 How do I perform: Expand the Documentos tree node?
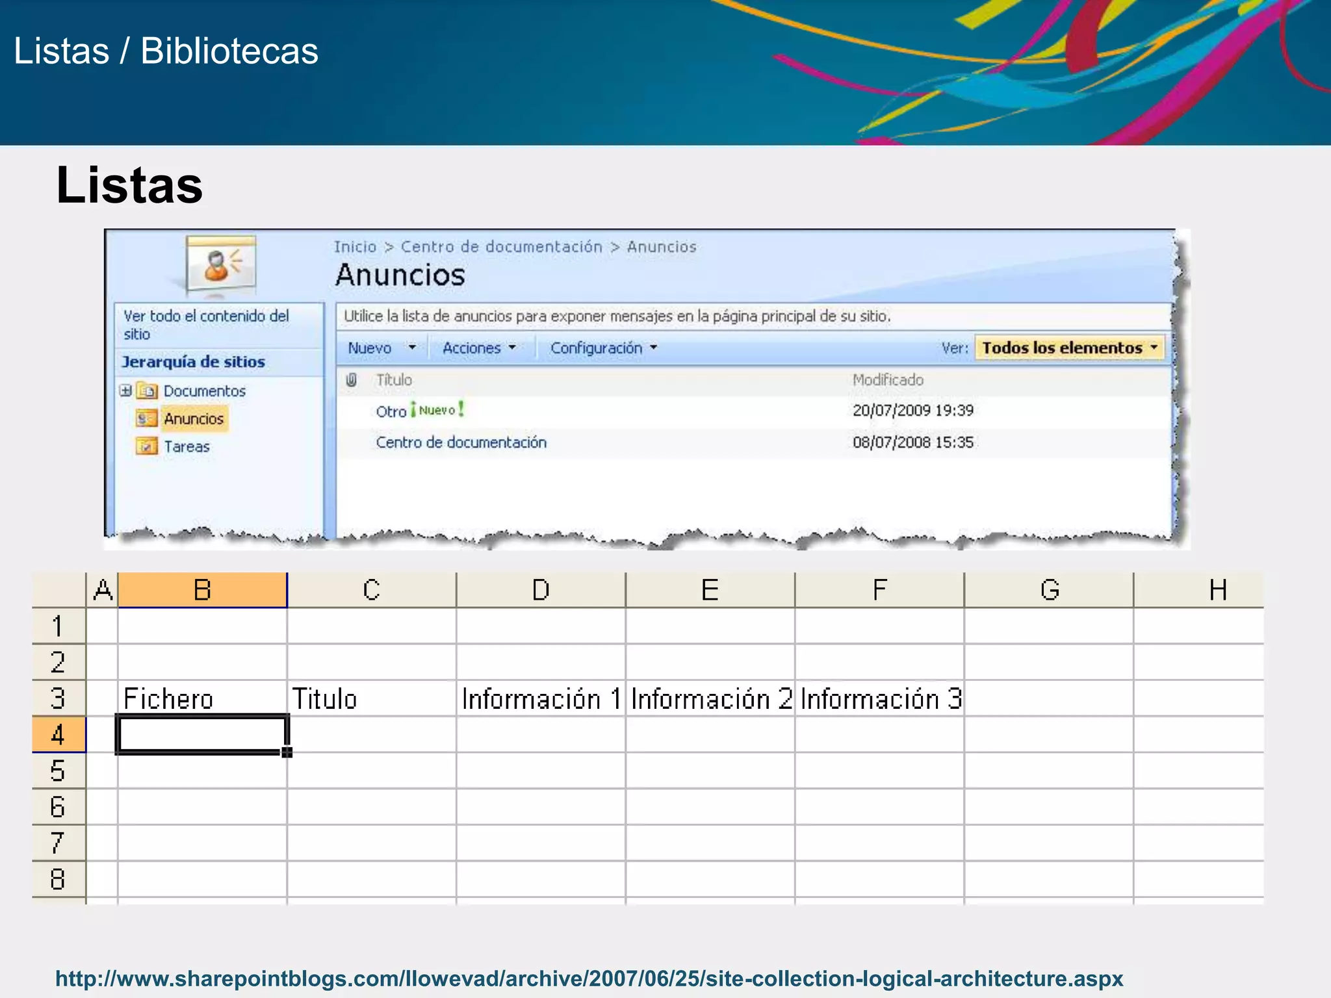[x=125, y=390]
